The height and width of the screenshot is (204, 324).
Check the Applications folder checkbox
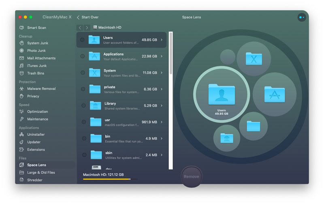[82, 56]
